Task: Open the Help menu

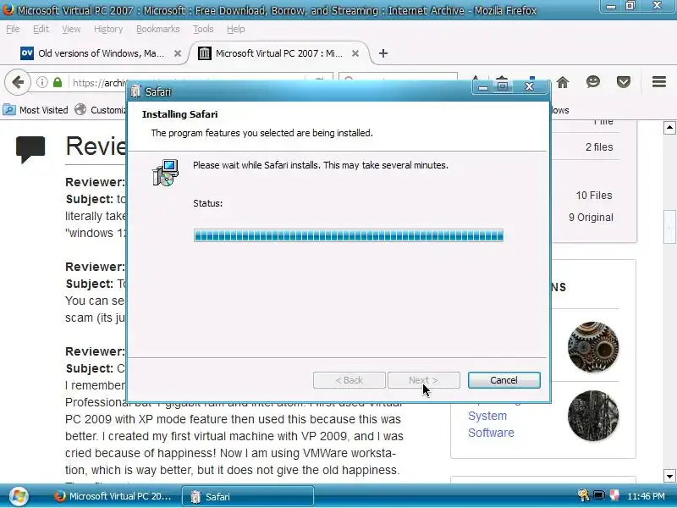Action: [x=236, y=29]
